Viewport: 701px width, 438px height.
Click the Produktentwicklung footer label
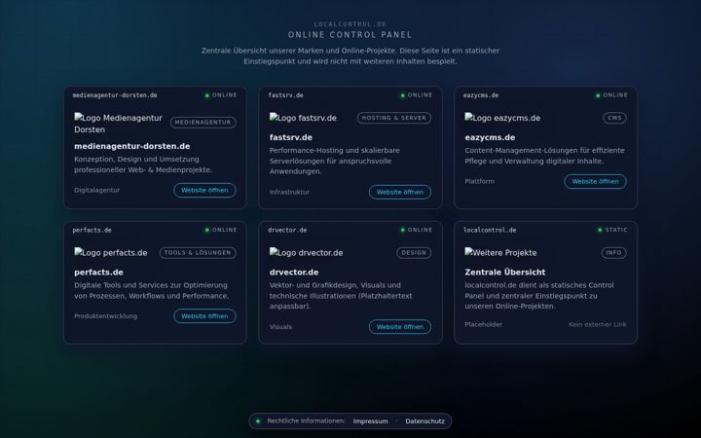105,316
